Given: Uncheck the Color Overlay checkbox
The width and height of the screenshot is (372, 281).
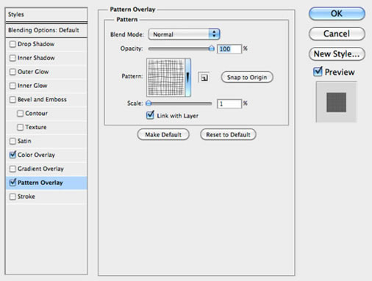Looking at the screenshot, I should [12, 155].
